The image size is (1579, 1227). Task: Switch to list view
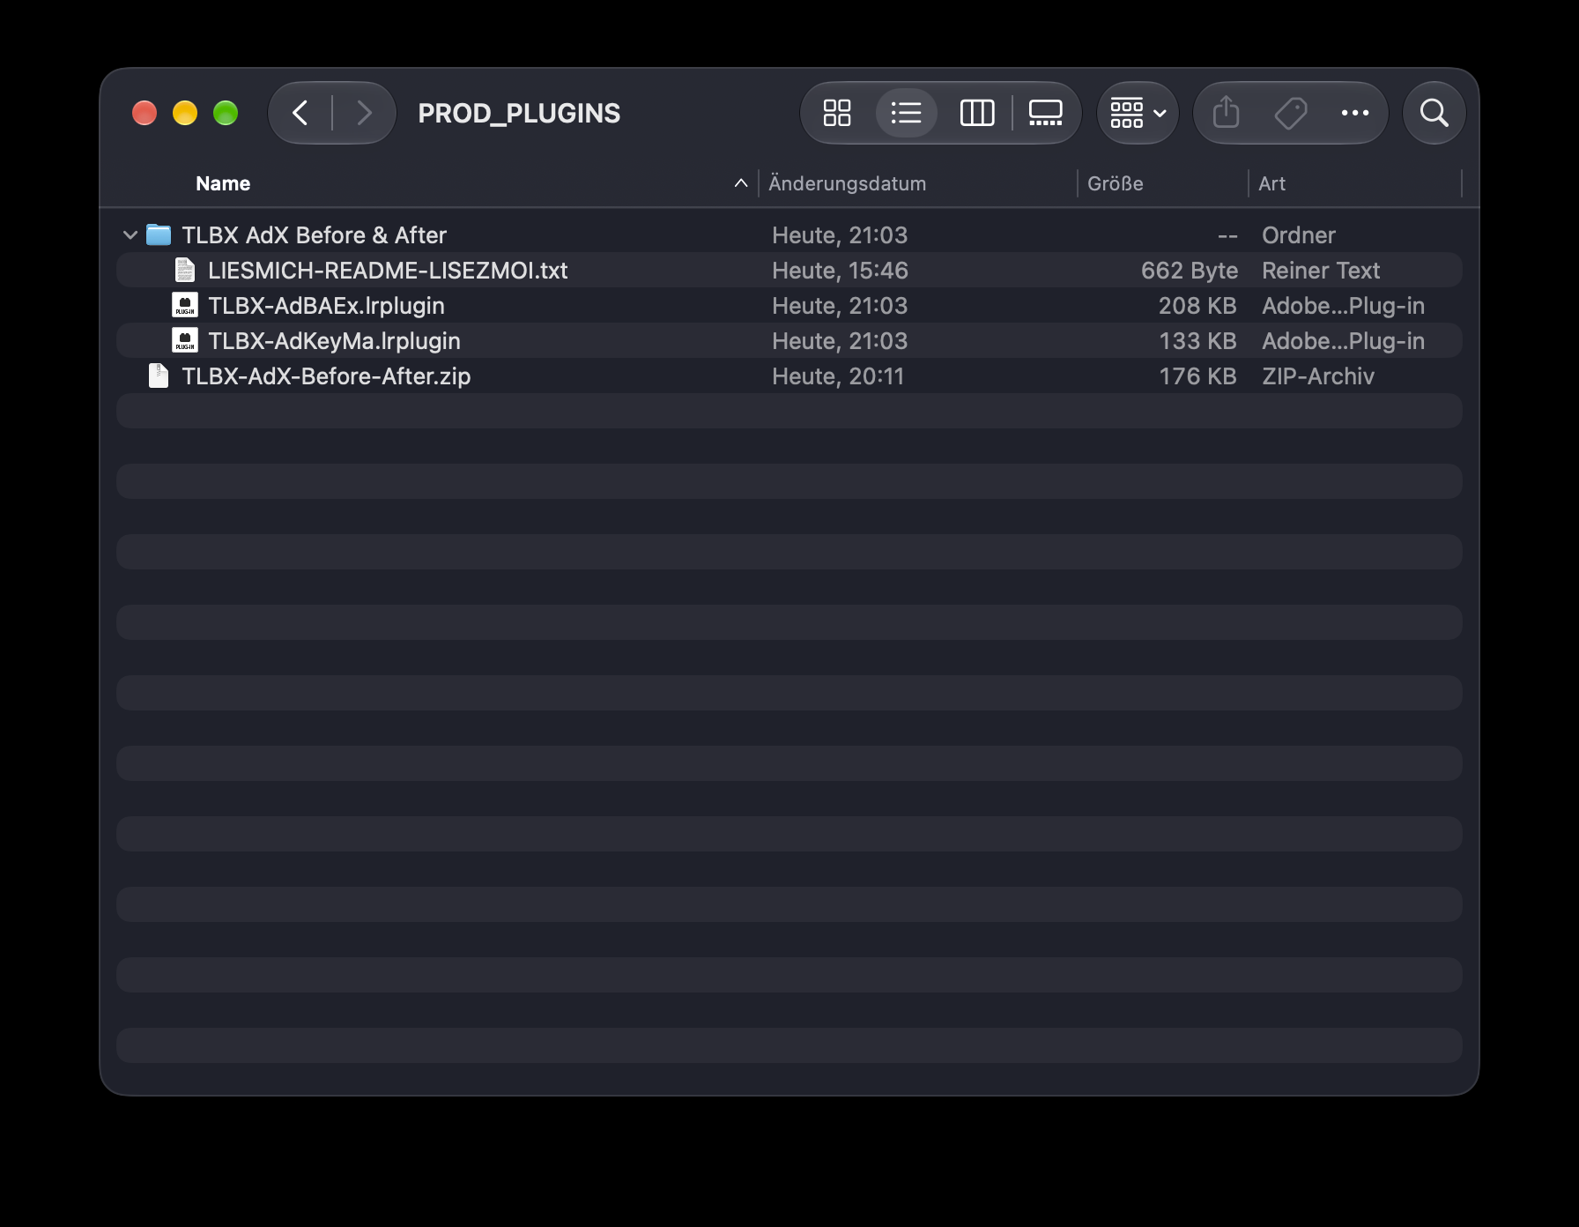(x=906, y=113)
